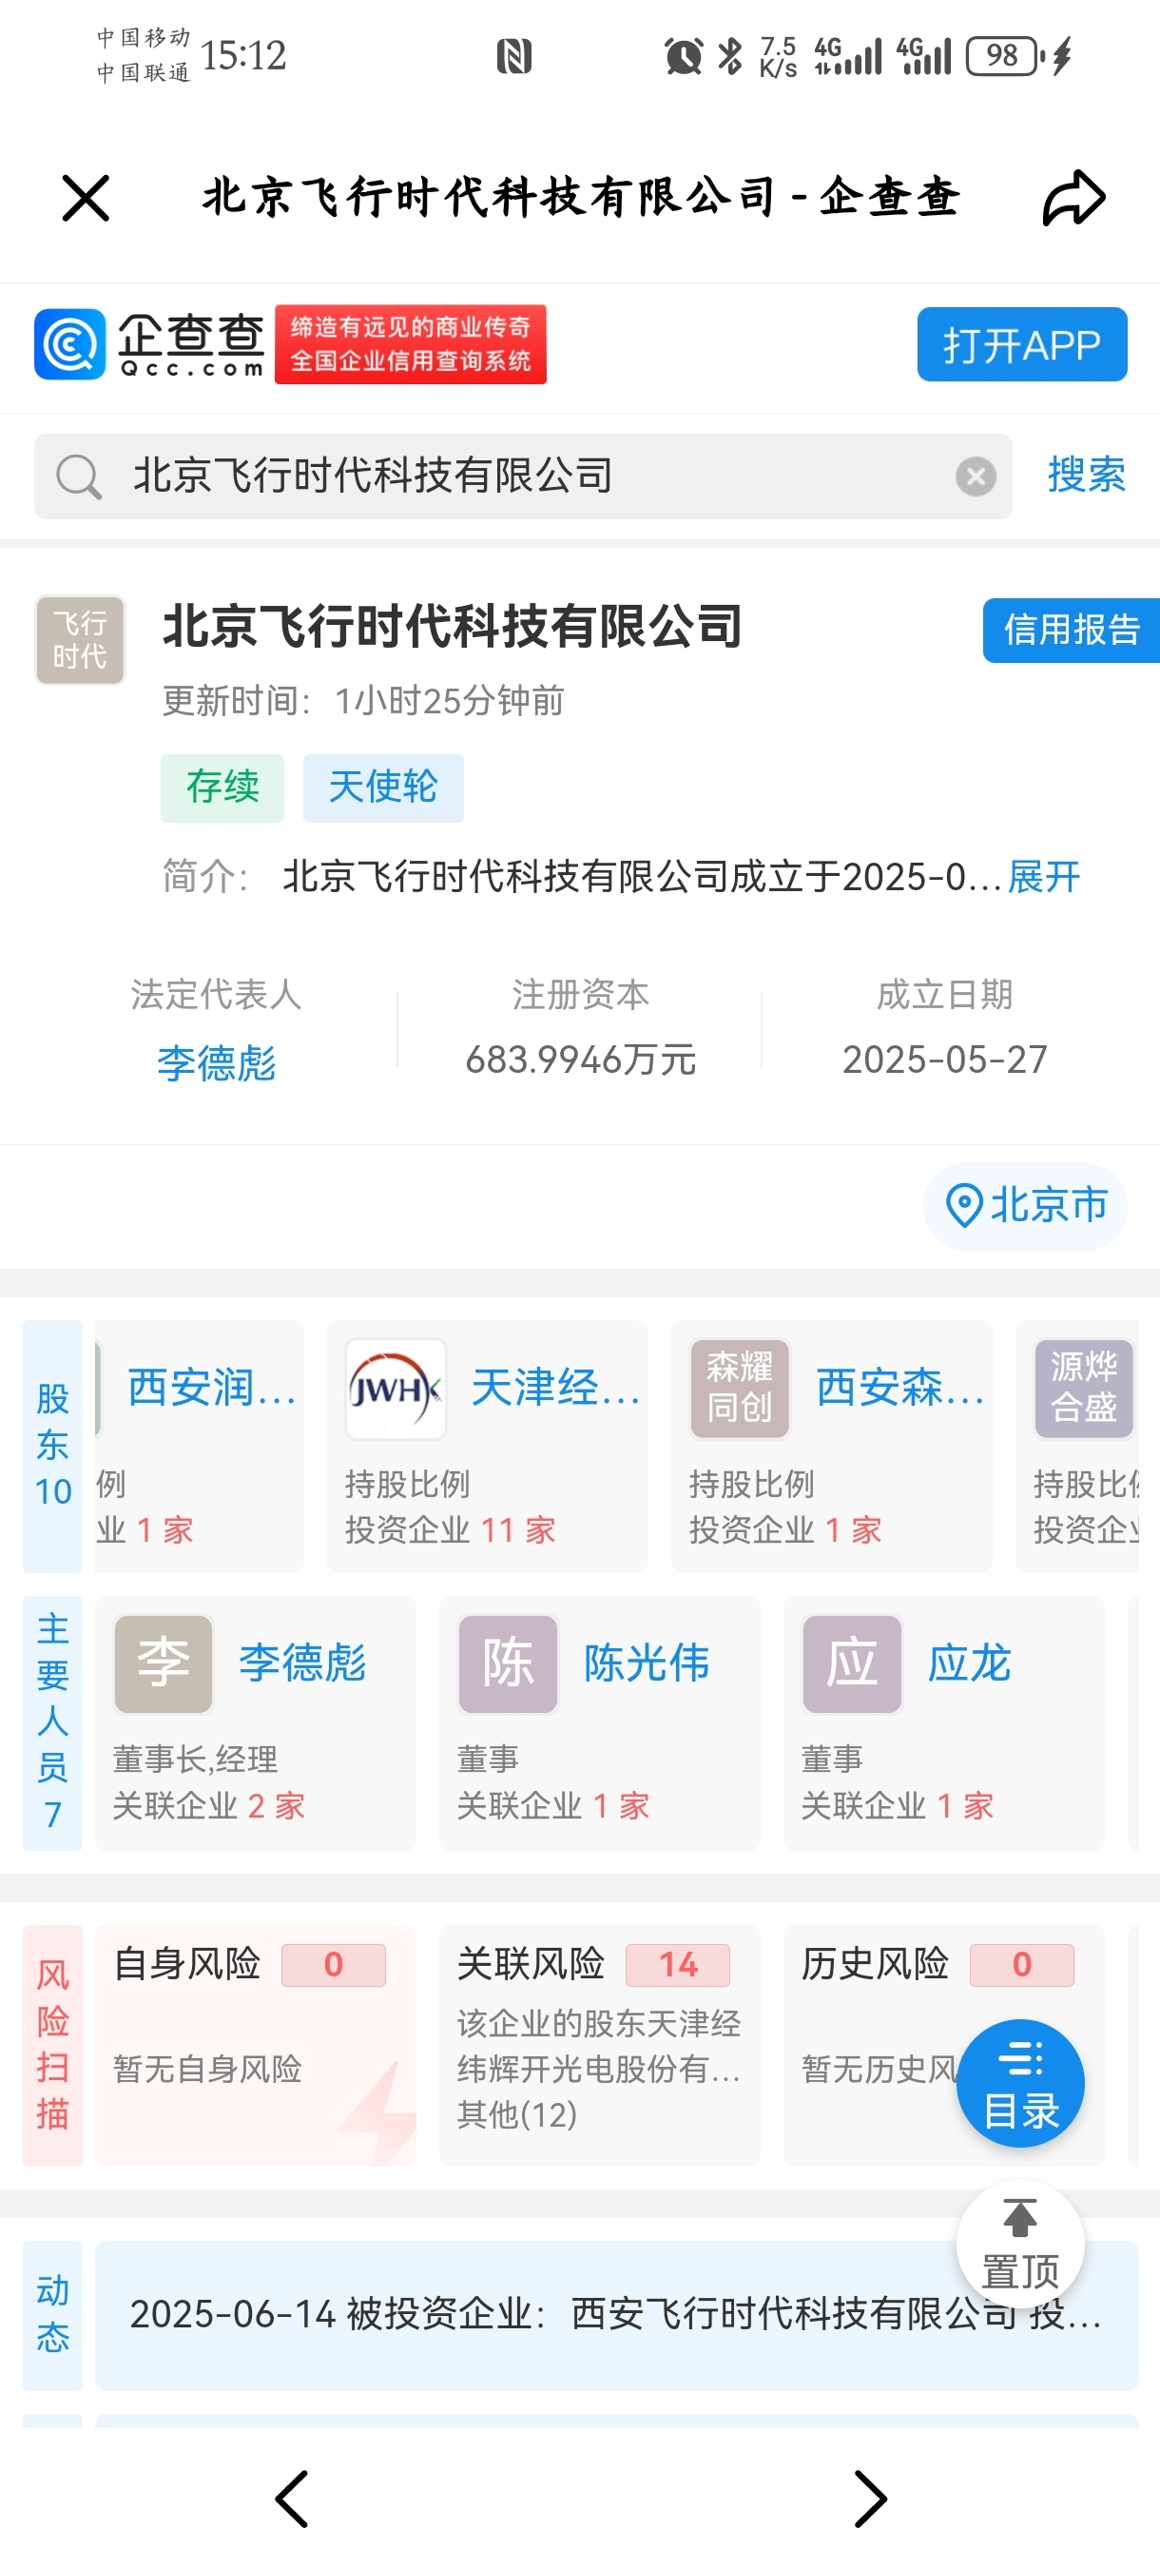Tap the red slogan banner beside logo
Image resolution: width=1160 pixels, height=2568 pixels.
(x=411, y=345)
